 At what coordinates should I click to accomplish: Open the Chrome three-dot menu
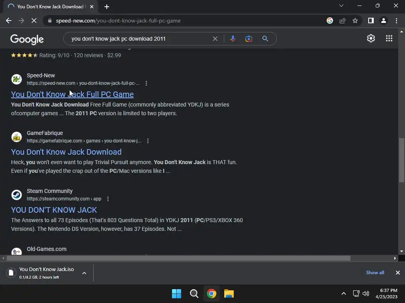pos(396,21)
